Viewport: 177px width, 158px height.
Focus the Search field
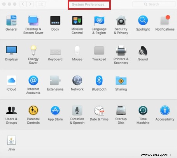(154, 4)
